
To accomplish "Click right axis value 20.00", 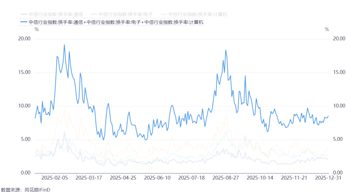I will 339,39.
